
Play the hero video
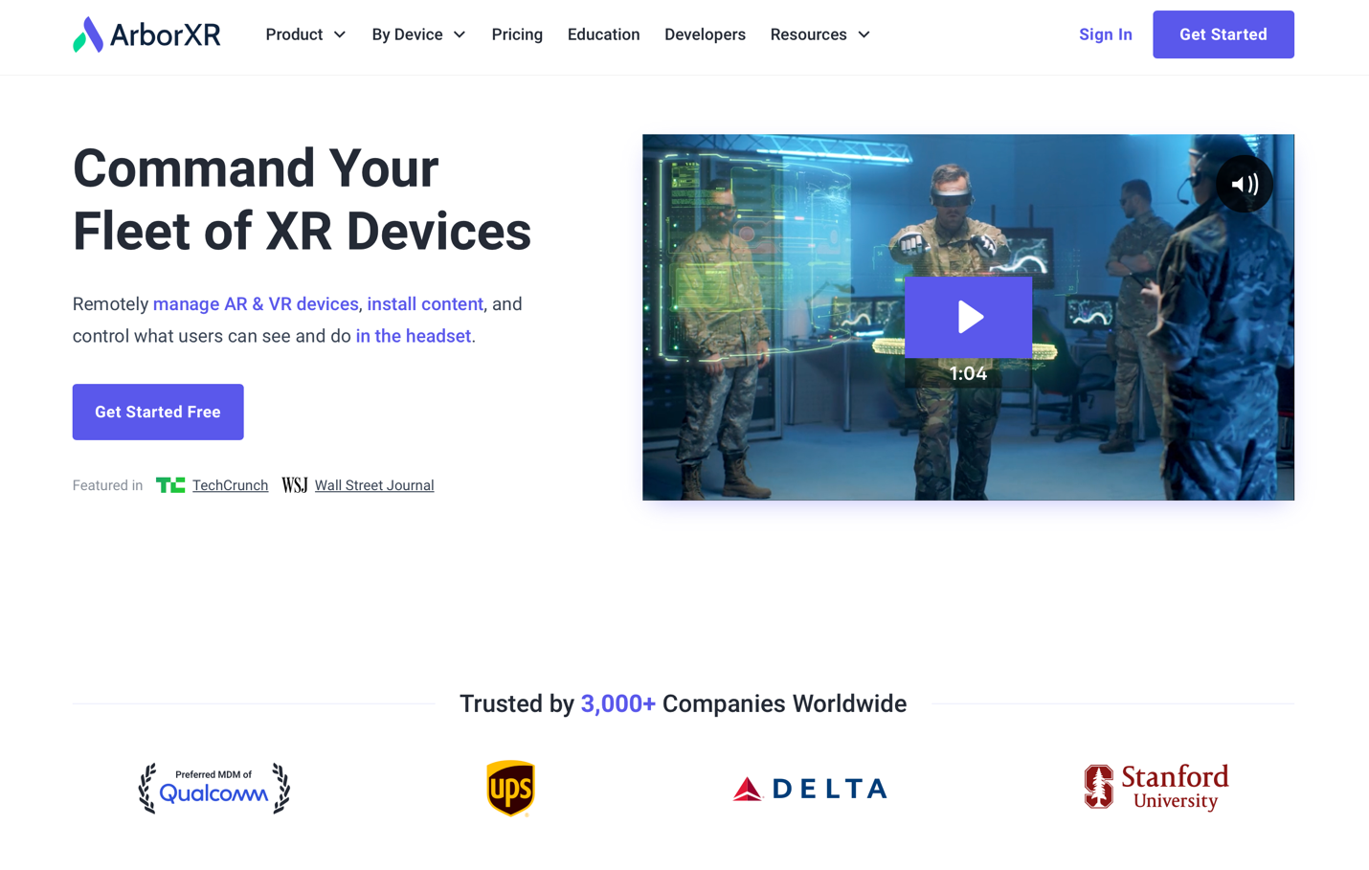968,317
